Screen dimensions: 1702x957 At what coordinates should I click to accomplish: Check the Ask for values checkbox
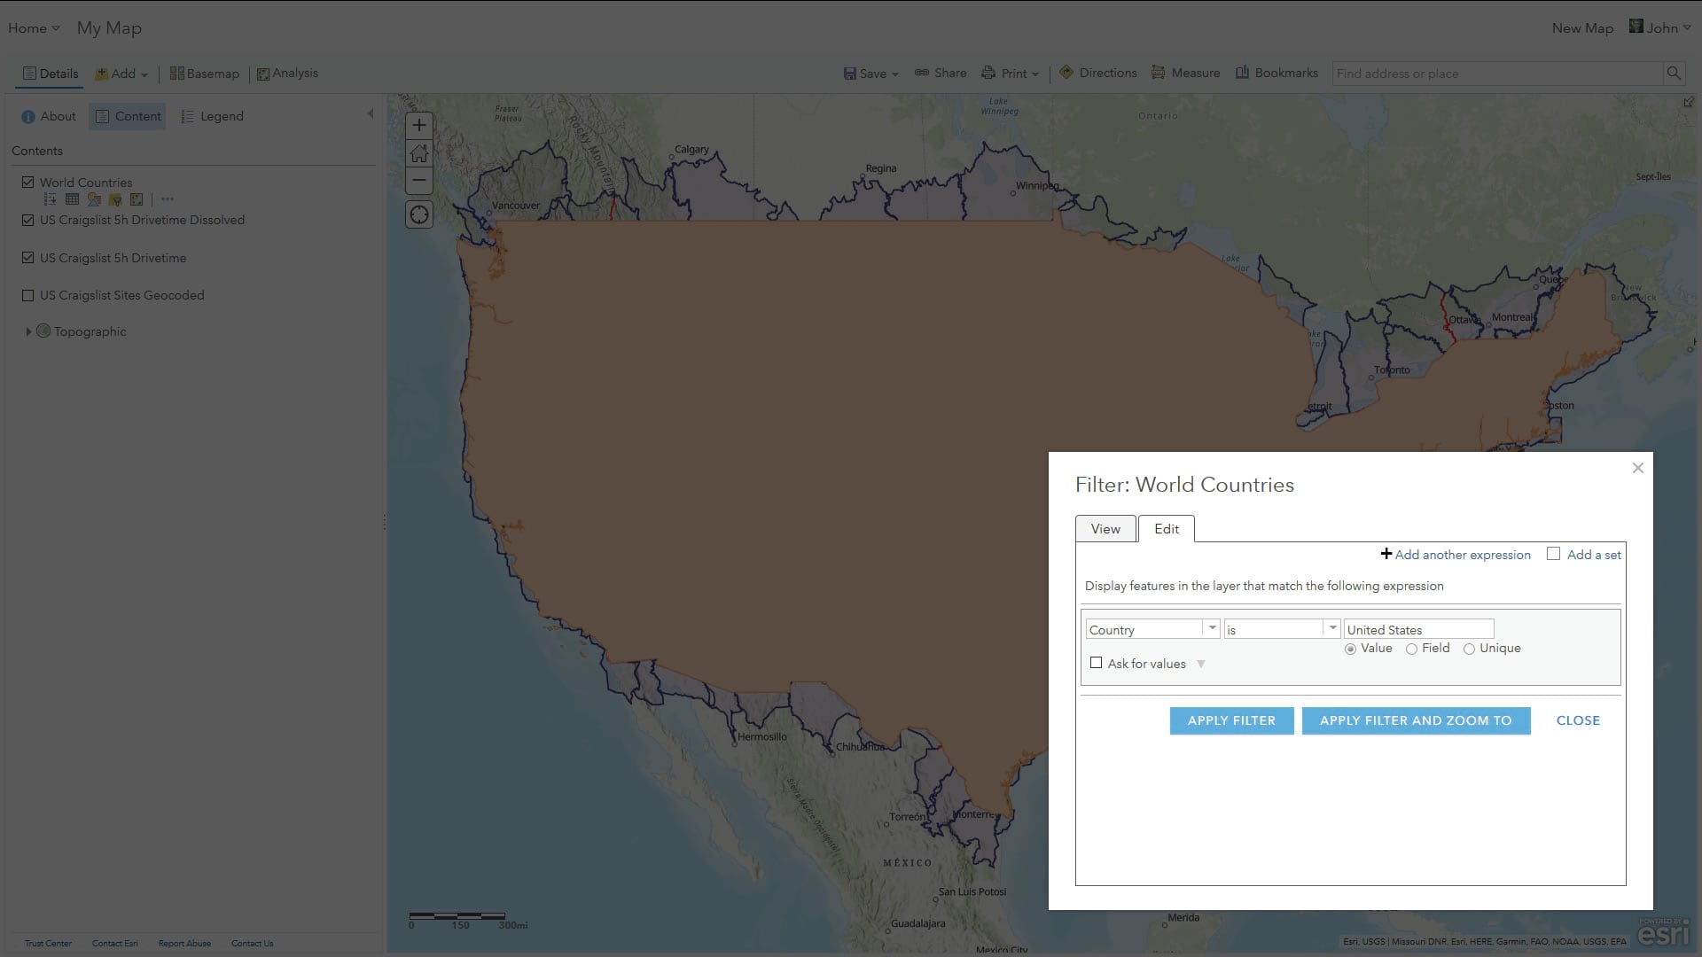[x=1097, y=663]
